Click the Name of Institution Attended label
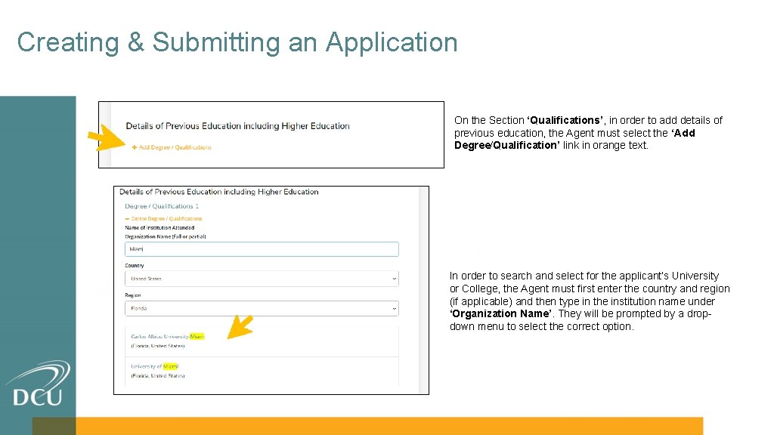774x435 pixels. [159, 228]
